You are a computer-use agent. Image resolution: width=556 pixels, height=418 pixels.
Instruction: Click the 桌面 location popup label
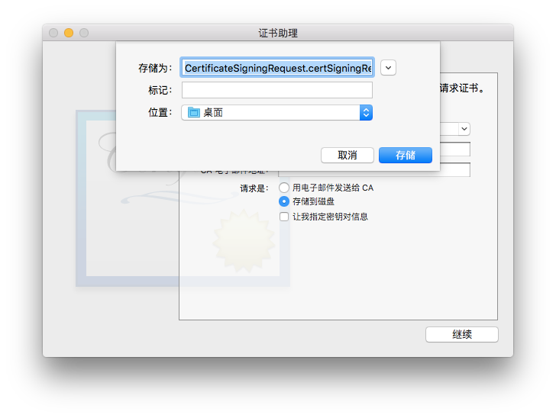point(213,113)
